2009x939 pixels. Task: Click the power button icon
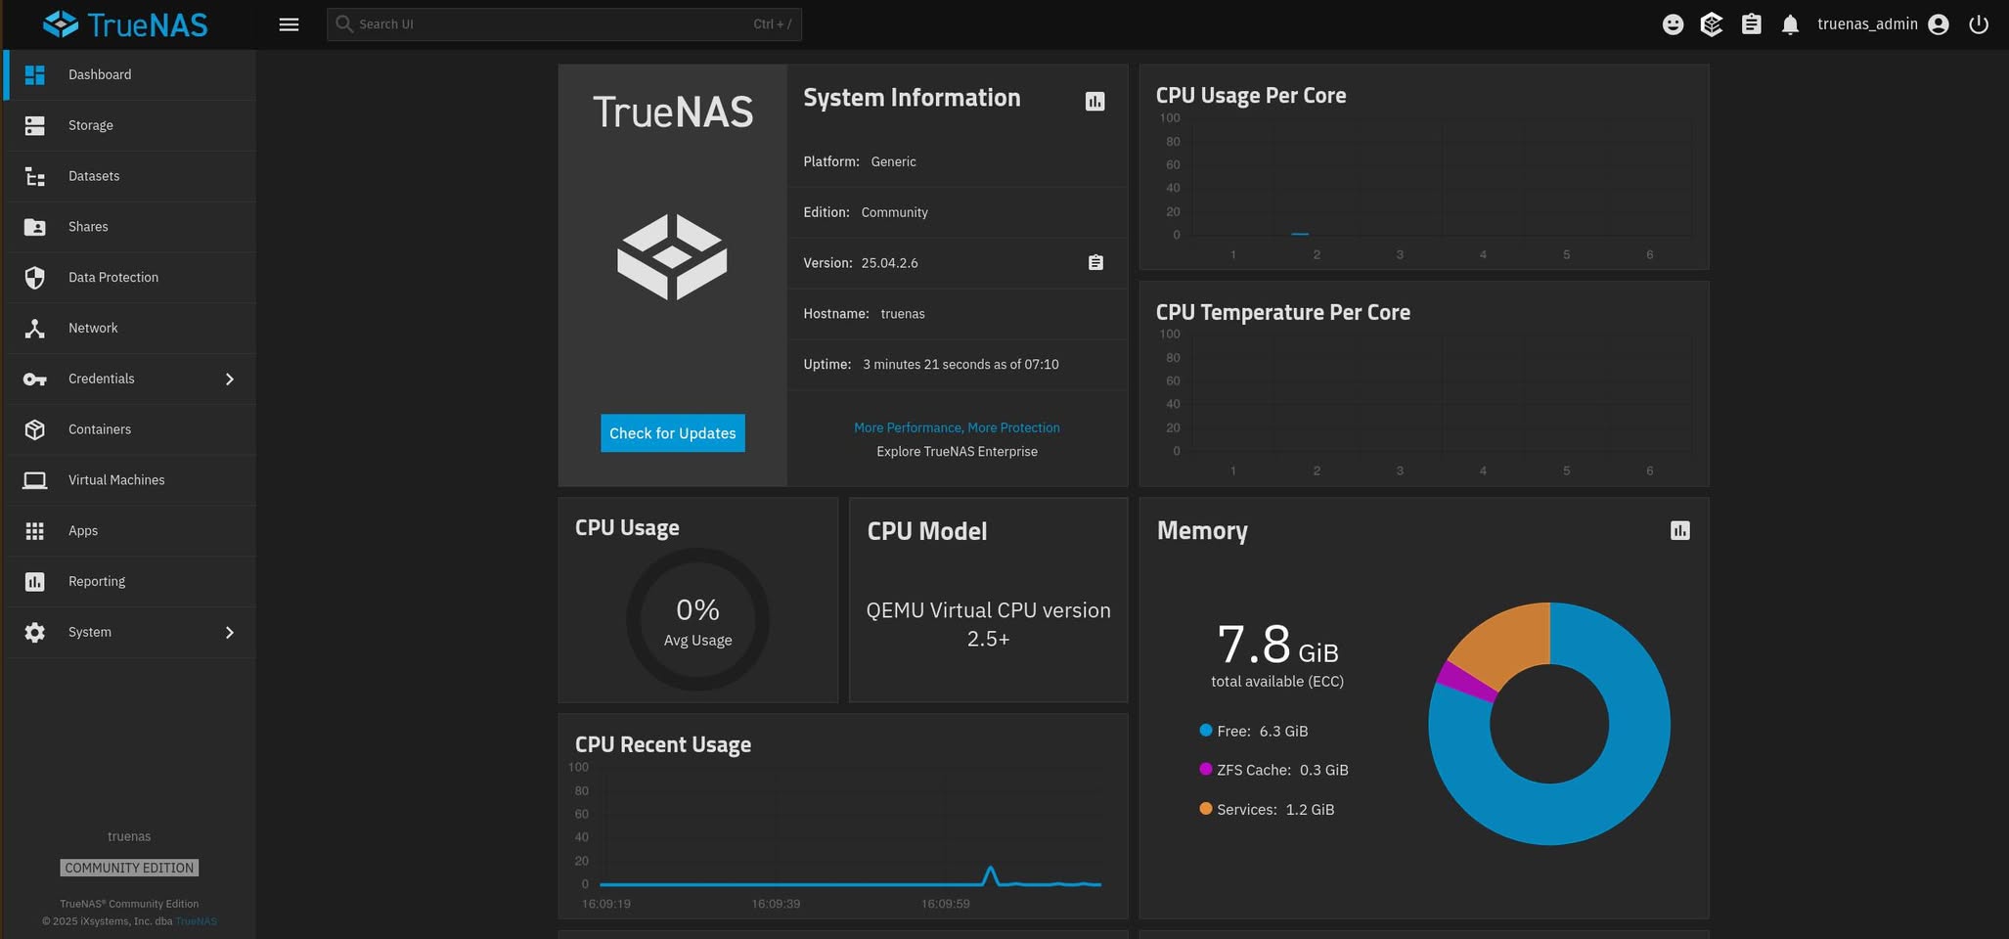(x=1978, y=24)
